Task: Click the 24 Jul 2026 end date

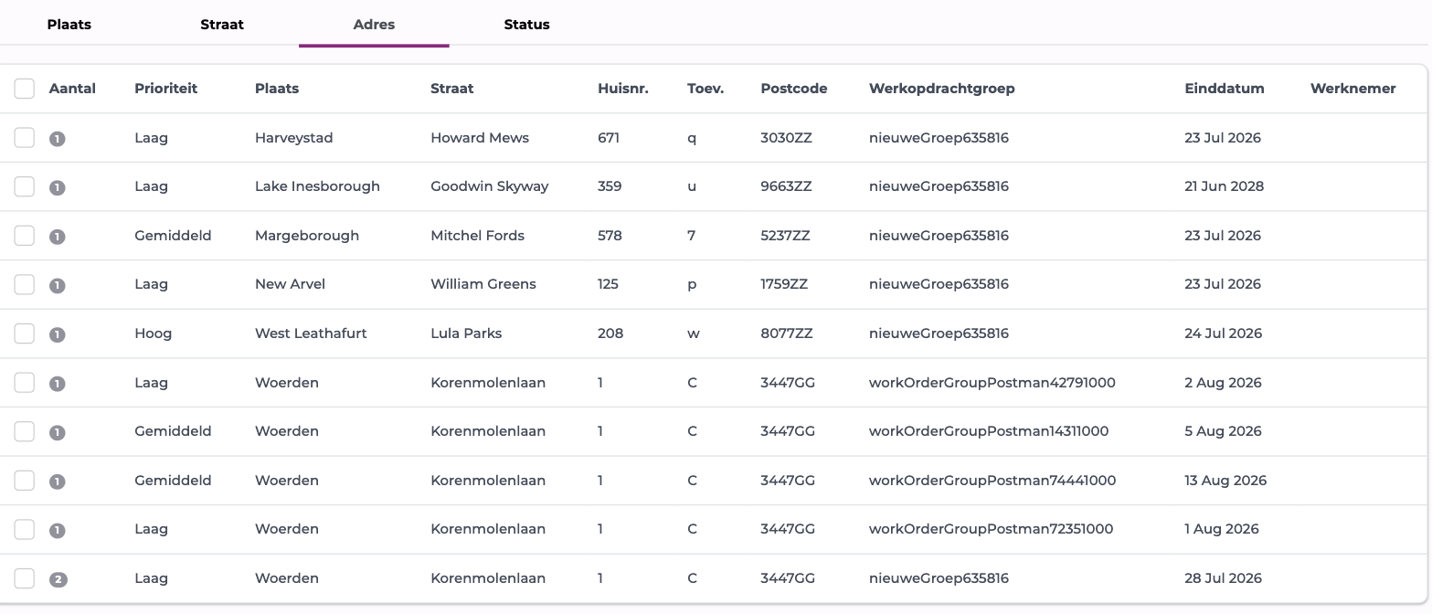Action: (x=1223, y=333)
